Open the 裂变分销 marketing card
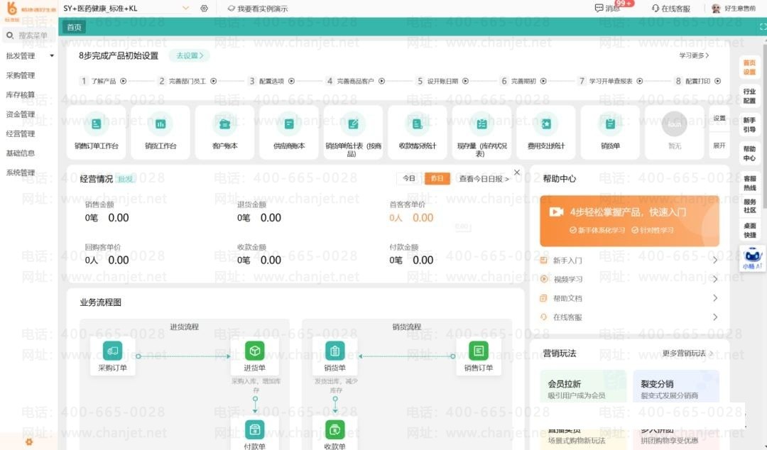 676,386
